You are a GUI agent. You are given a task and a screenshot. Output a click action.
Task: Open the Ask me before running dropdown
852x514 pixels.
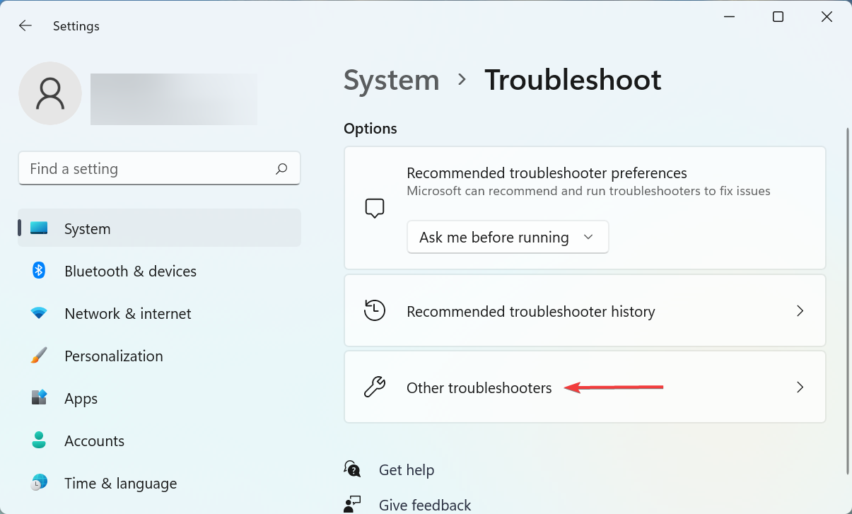(x=507, y=237)
